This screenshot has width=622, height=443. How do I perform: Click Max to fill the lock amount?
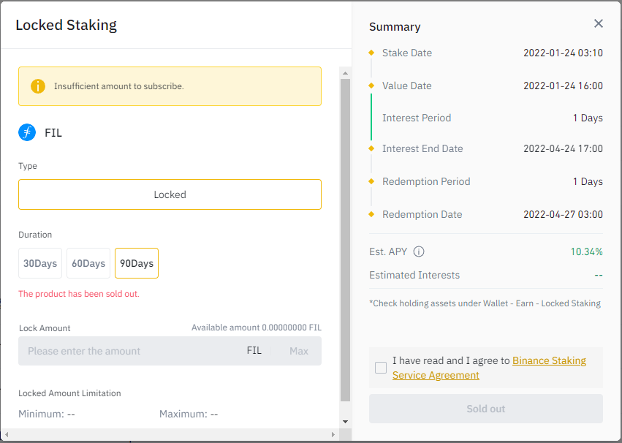coord(299,351)
